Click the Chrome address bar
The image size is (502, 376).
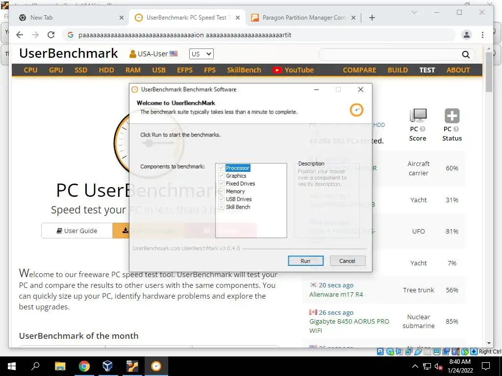259,35
